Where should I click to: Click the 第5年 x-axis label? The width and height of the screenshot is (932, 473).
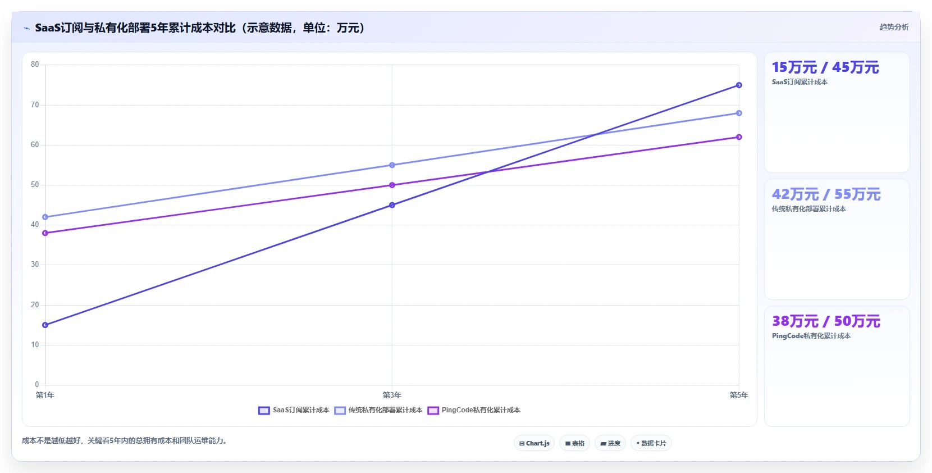coord(739,395)
